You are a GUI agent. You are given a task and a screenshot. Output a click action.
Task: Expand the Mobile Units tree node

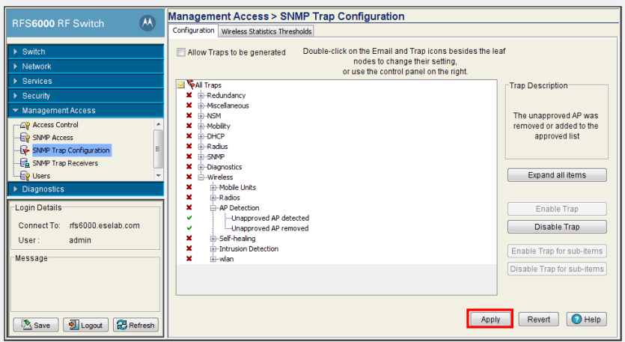213,188
